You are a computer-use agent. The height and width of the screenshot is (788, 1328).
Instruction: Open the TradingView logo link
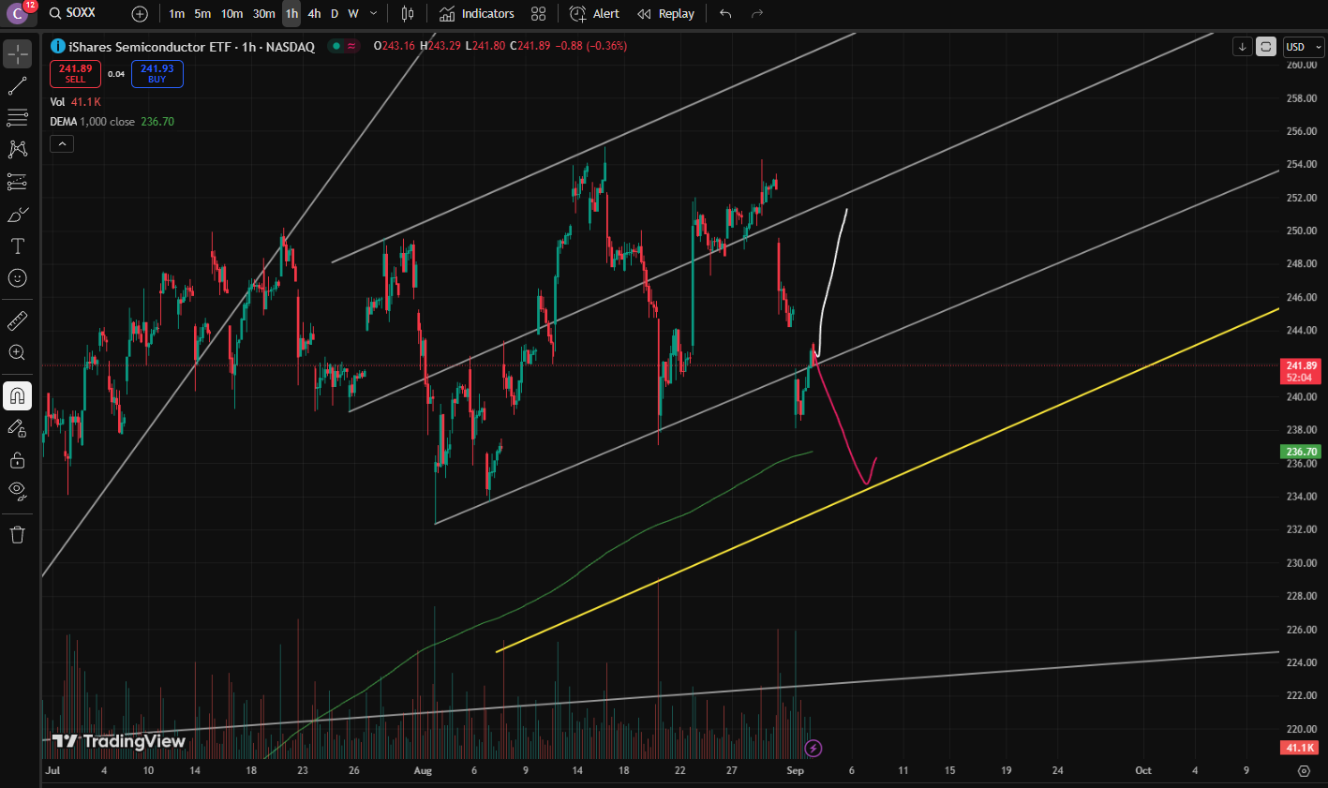(x=118, y=741)
